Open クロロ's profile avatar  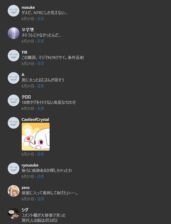13,101
